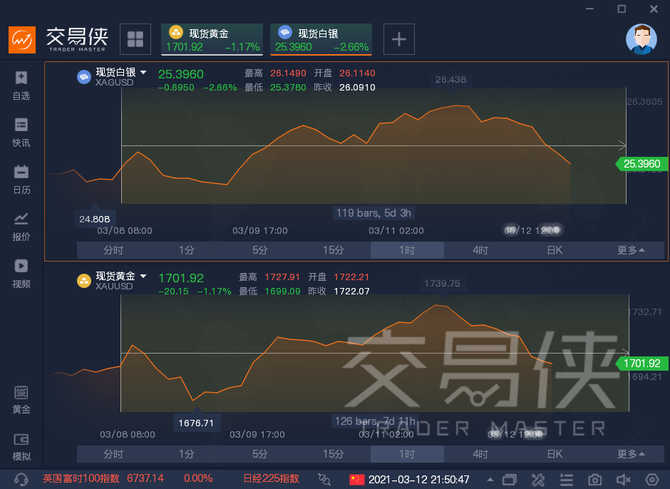The image size is (670, 489).
Task: Open the grid layout view button
Action: pyautogui.click(x=135, y=39)
